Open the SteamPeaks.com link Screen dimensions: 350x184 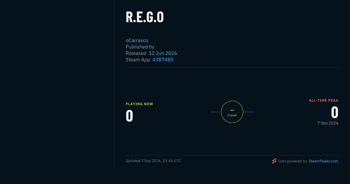[323, 161]
